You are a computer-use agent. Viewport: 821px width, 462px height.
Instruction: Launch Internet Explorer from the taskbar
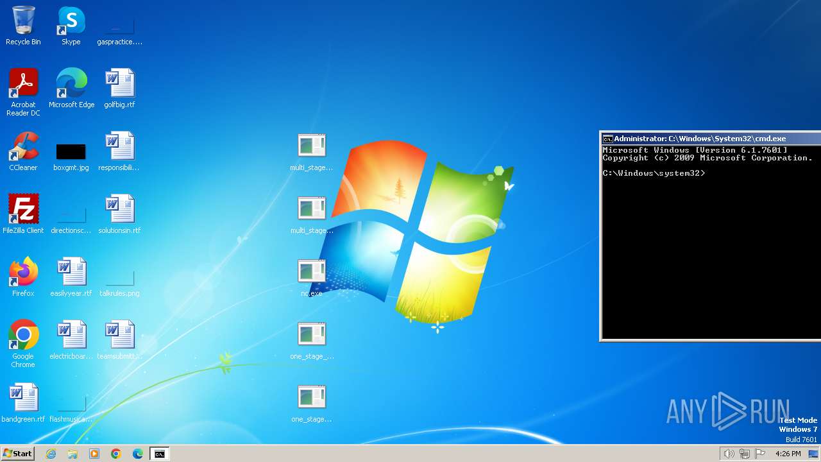click(51, 454)
